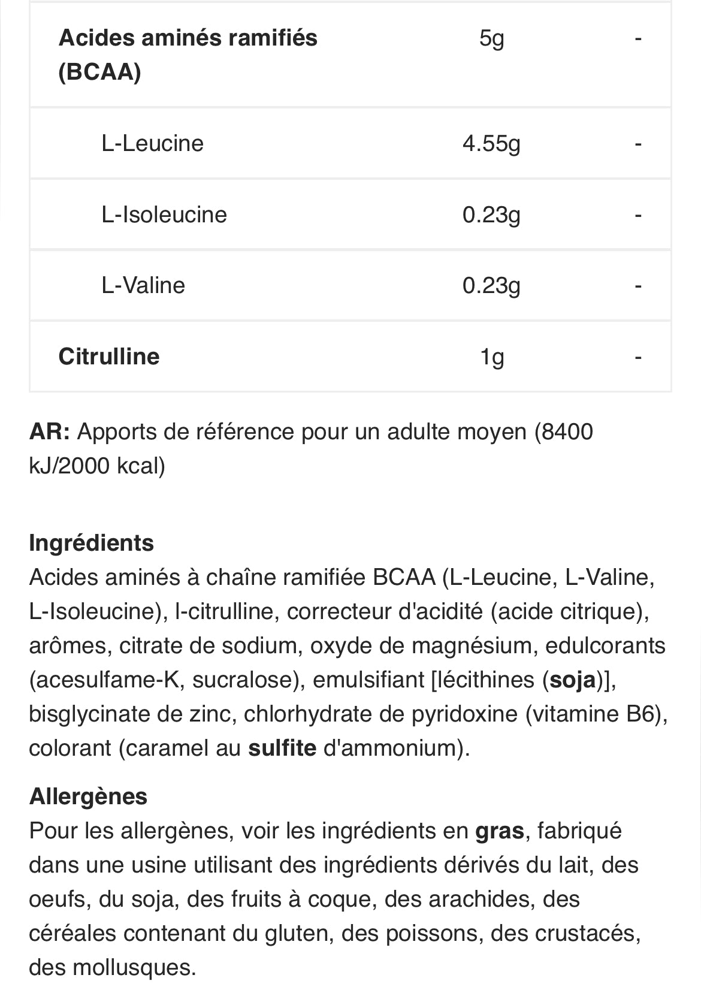The width and height of the screenshot is (701, 999).
Task: Click the bold word sulfite
Action: (x=282, y=748)
